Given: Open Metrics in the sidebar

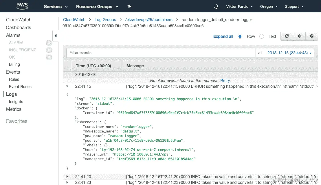Looking at the screenshot, I should tap(14, 109).
